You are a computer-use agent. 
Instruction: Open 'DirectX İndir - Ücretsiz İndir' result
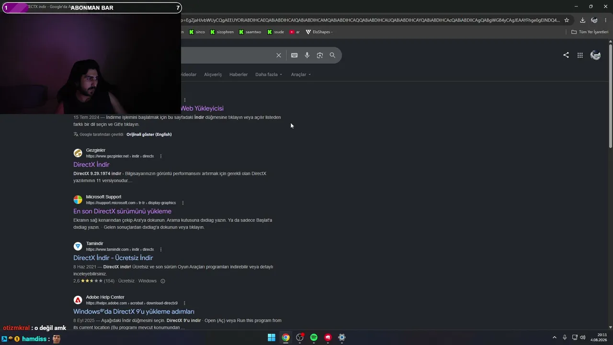[113, 258]
